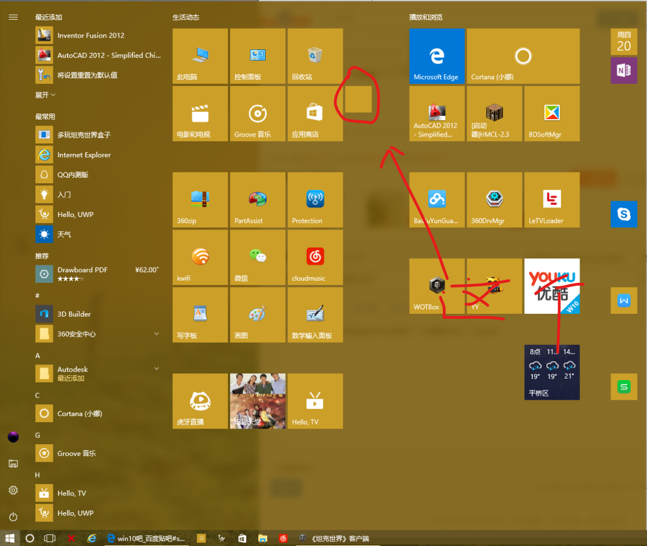Open the 写字板 WordPad tile

coord(200,315)
